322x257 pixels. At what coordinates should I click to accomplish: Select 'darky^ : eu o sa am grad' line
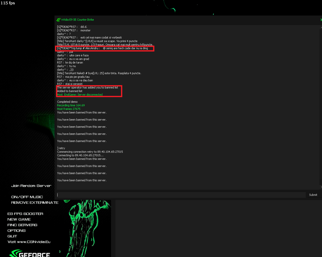[x=73, y=59]
